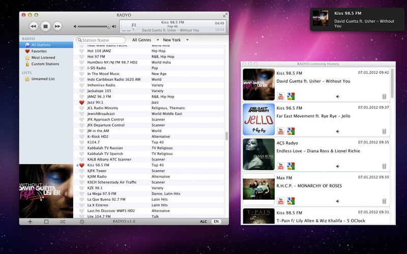The height and width of the screenshot is (254, 407).
Task: Search Google for Far East Movement entry
Action: tap(290, 131)
